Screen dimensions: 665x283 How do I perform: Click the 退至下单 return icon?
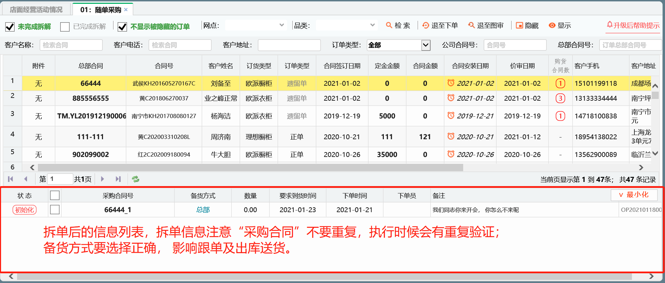point(426,25)
